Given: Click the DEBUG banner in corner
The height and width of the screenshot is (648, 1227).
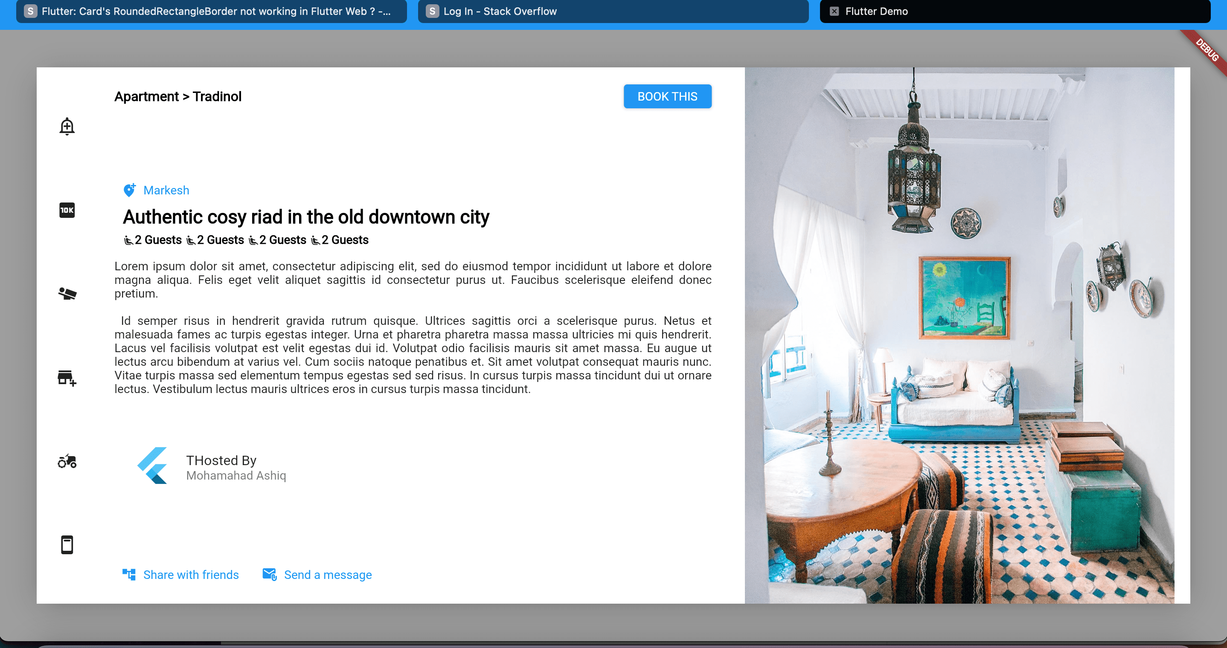Looking at the screenshot, I should (1207, 50).
